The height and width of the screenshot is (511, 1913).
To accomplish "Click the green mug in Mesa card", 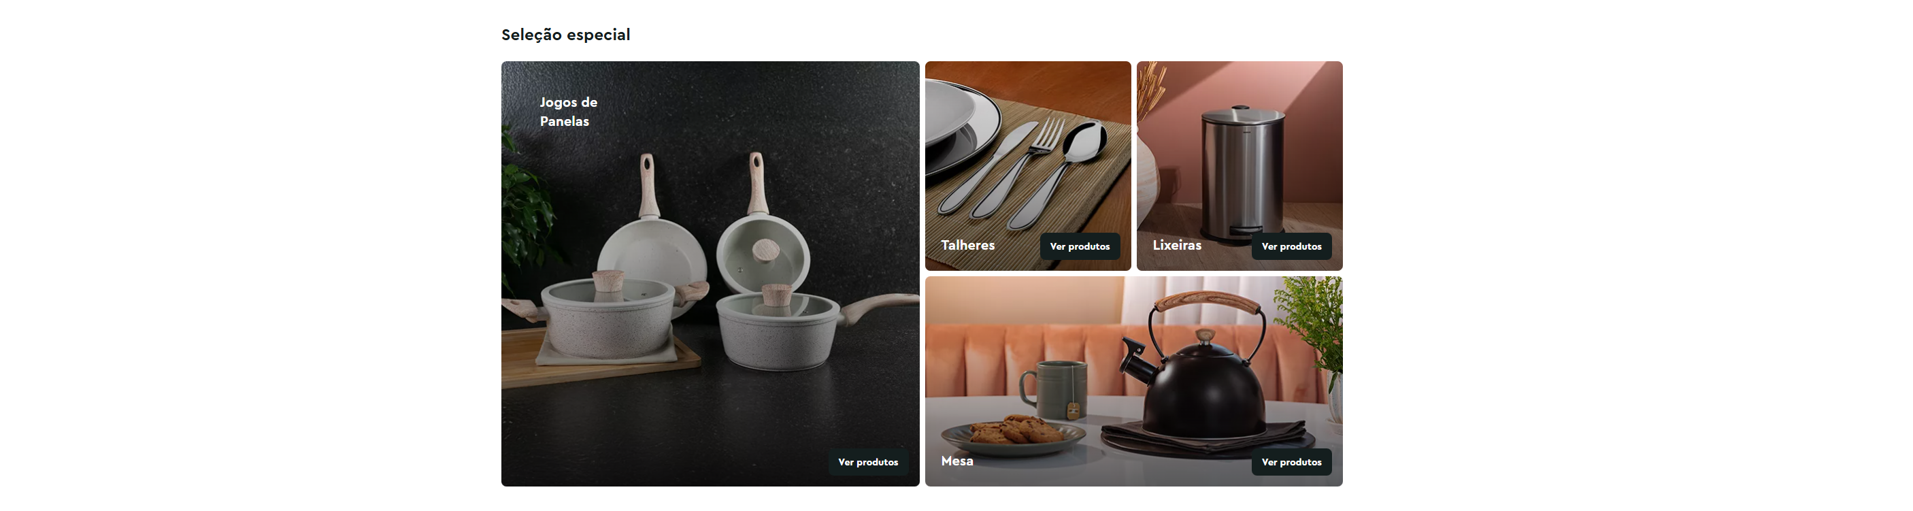I will pyautogui.click(x=1054, y=389).
